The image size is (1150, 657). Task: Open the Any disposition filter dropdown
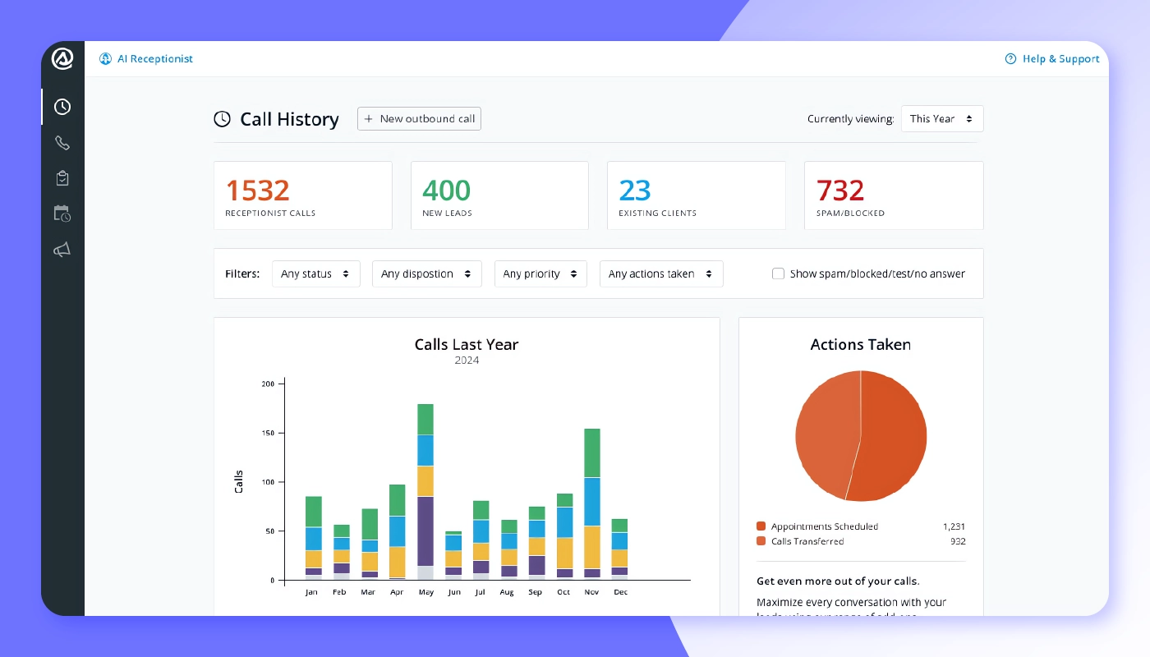click(426, 273)
